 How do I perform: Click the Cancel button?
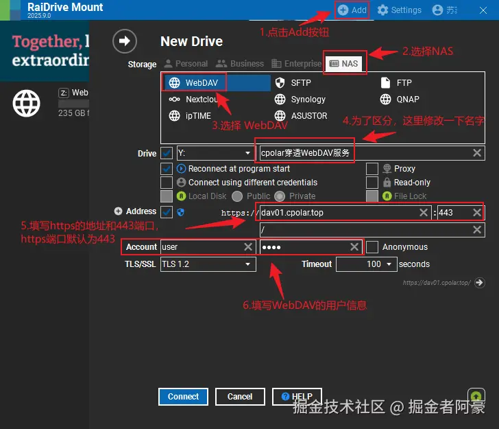coord(240,397)
